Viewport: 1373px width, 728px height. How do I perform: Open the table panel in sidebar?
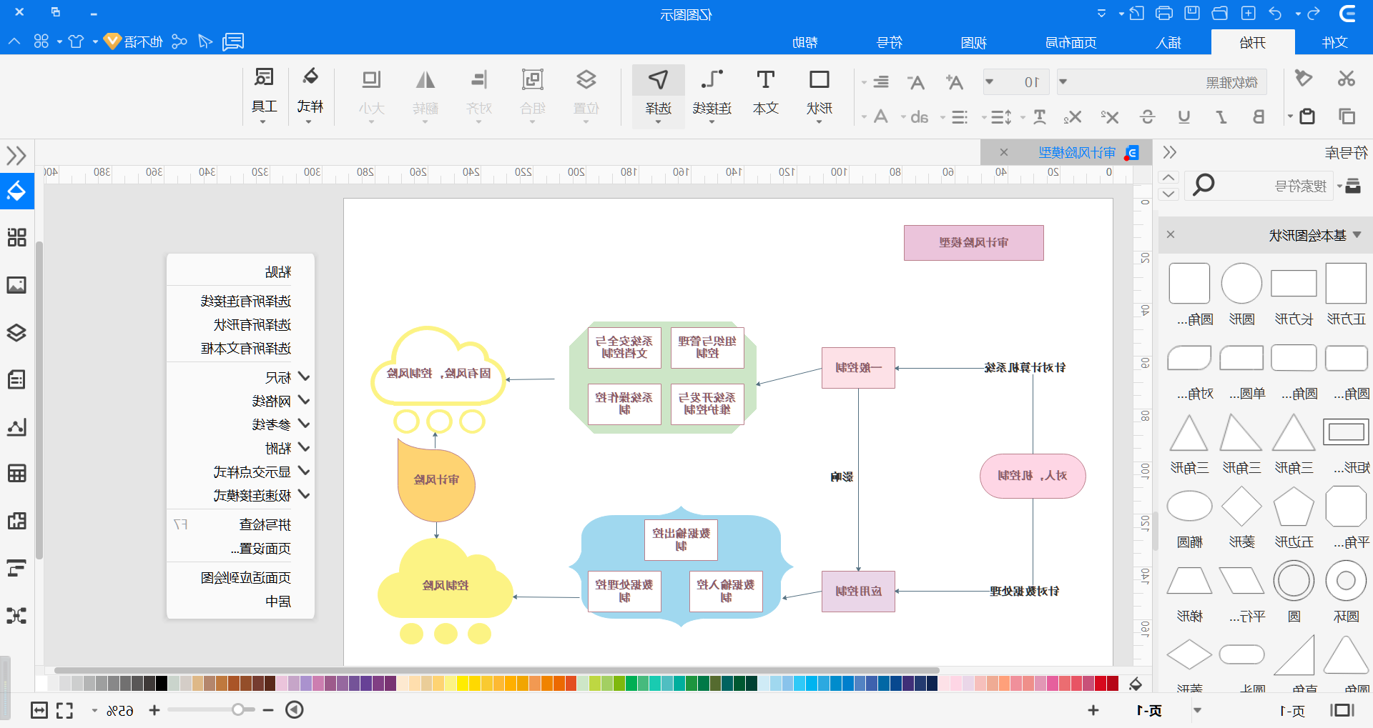tap(16, 473)
